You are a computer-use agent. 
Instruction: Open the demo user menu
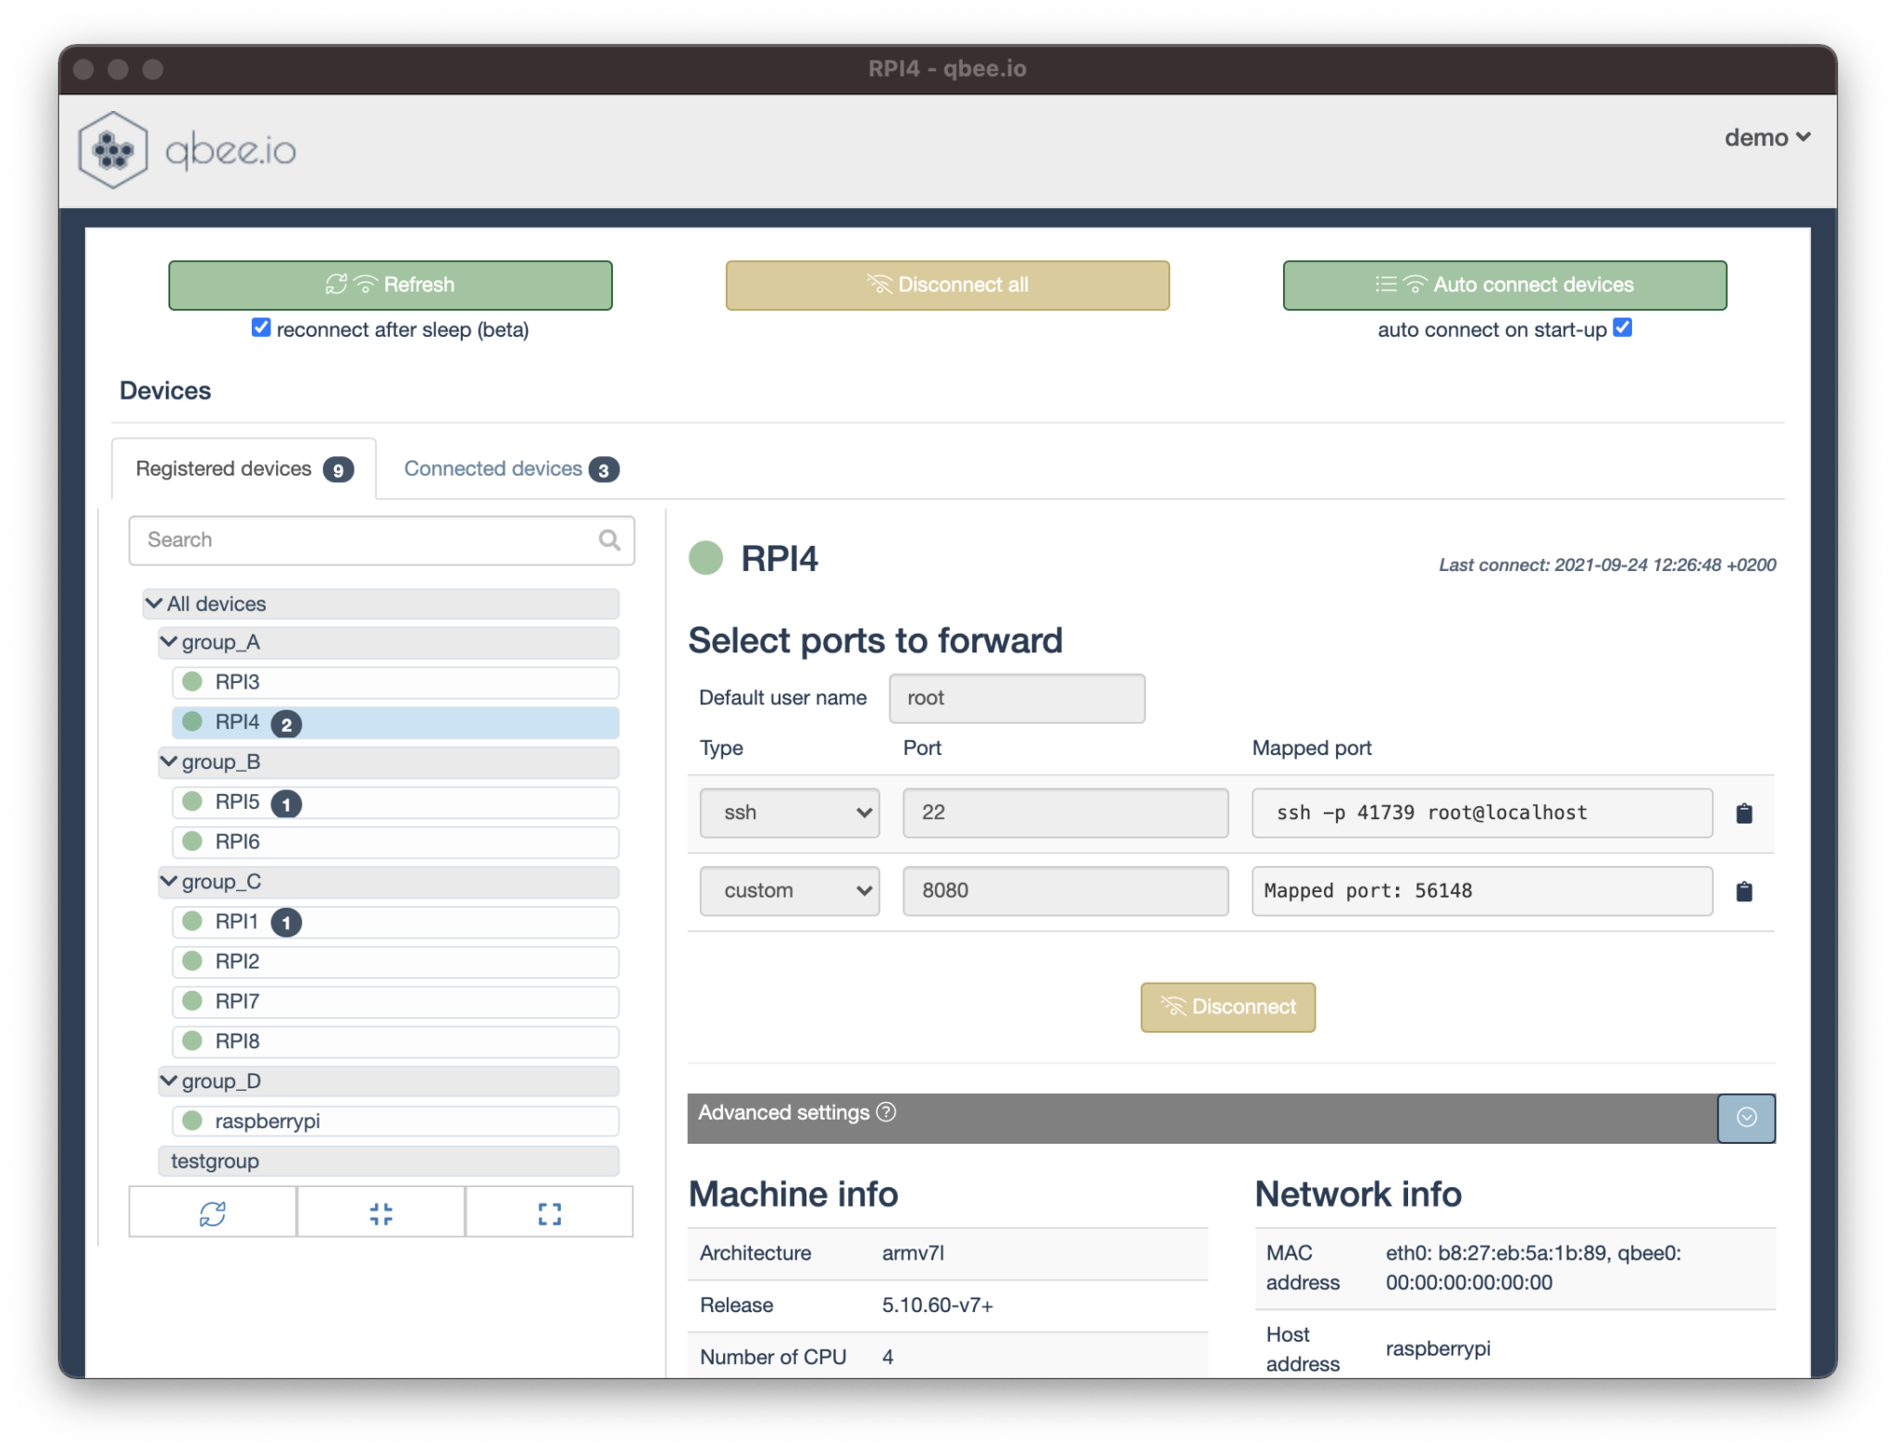(1765, 138)
